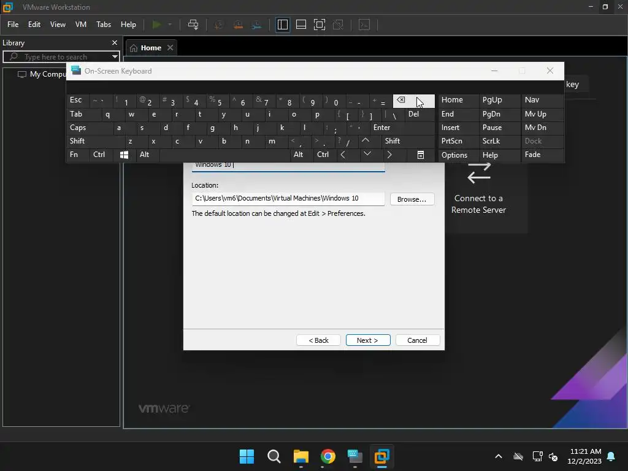Click the Backspace key on On-Screen Keyboard
628x471 pixels.
(413, 101)
